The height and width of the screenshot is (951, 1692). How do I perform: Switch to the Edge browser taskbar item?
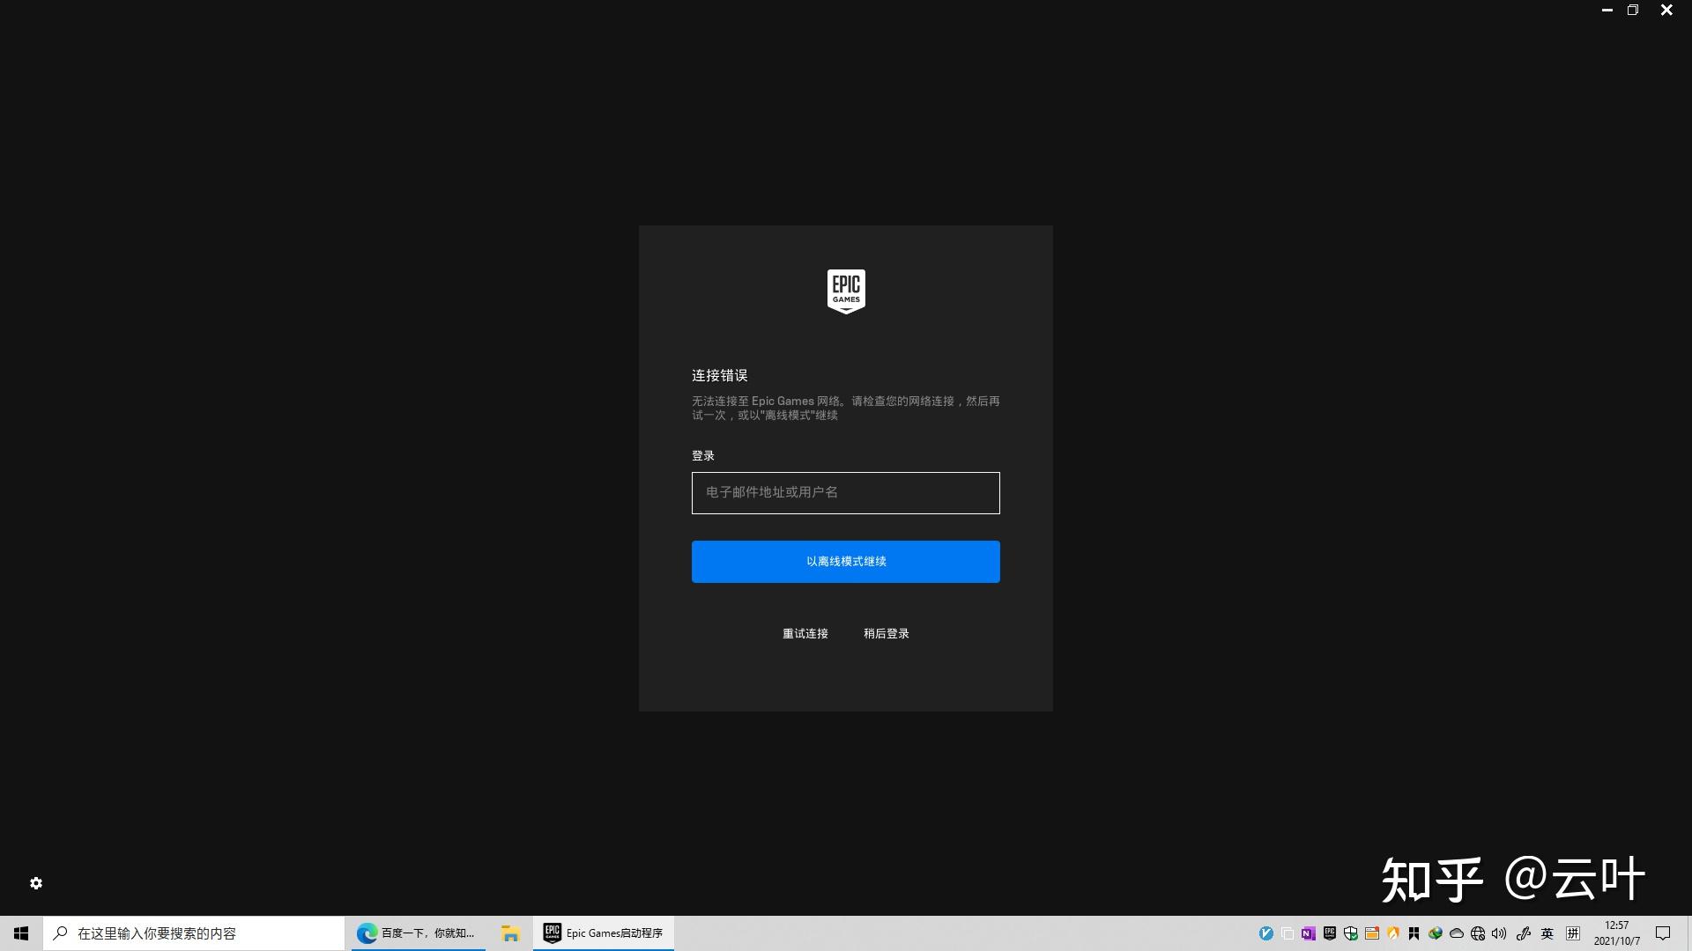point(418,933)
